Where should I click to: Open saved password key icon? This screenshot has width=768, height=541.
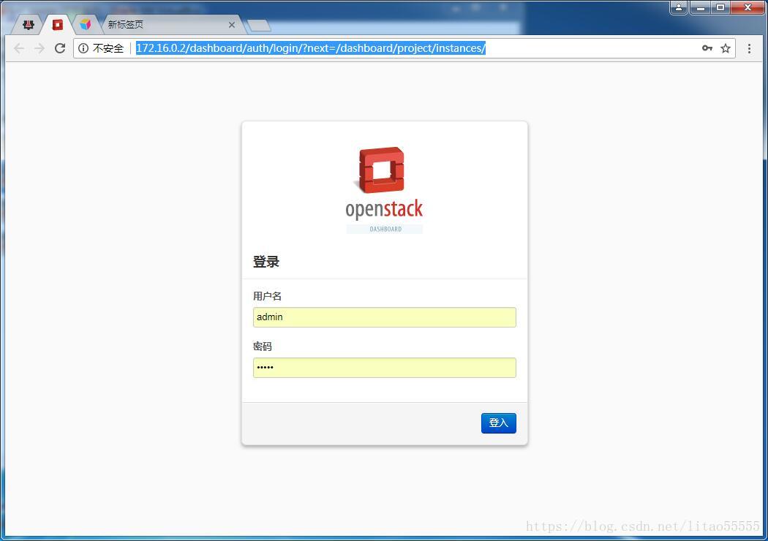pyautogui.click(x=707, y=48)
